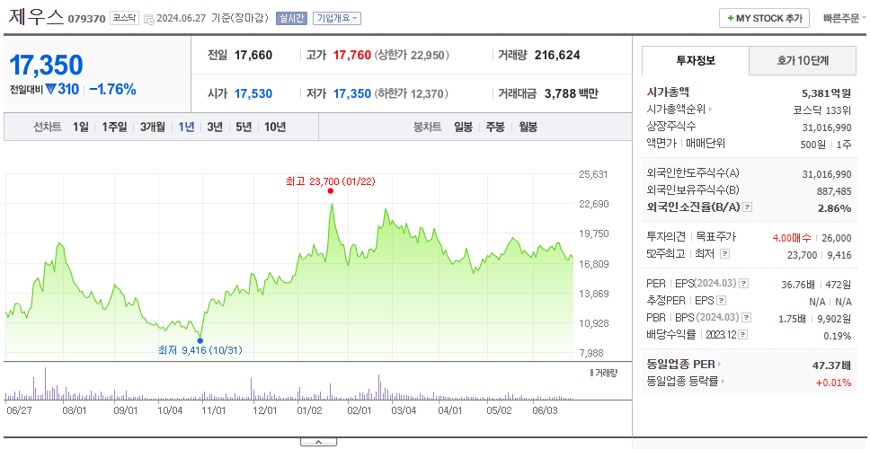Show the 일봉 candlestick chart

click(463, 127)
